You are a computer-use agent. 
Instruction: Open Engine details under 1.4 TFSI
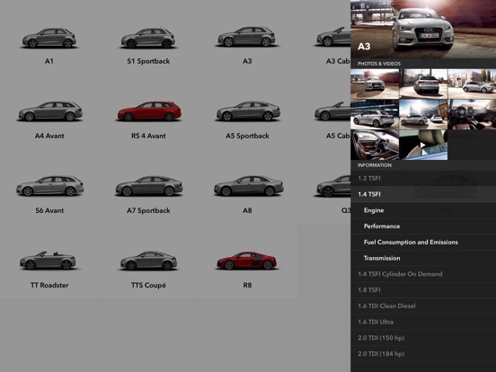(x=423, y=210)
